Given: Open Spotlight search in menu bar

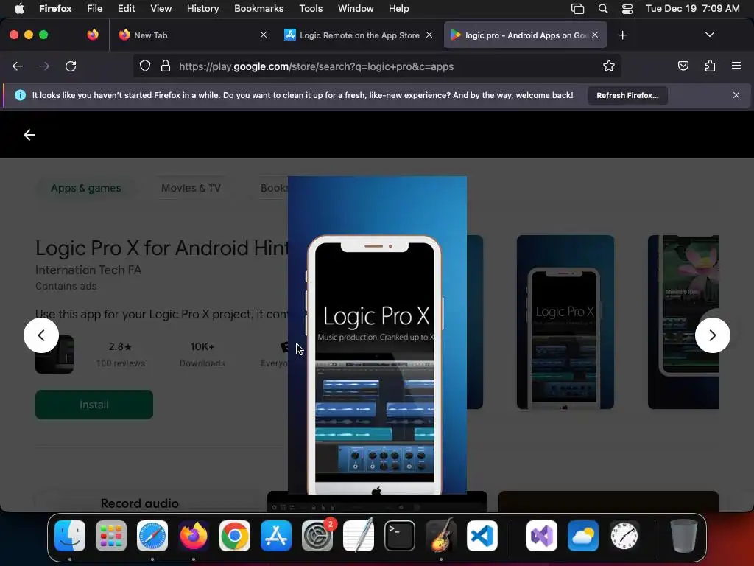Looking at the screenshot, I should pyautogui.click(x=602, y=9).
